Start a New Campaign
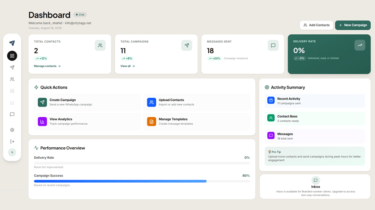This screenshot has height=210, width=375. [x=353, y=25]
